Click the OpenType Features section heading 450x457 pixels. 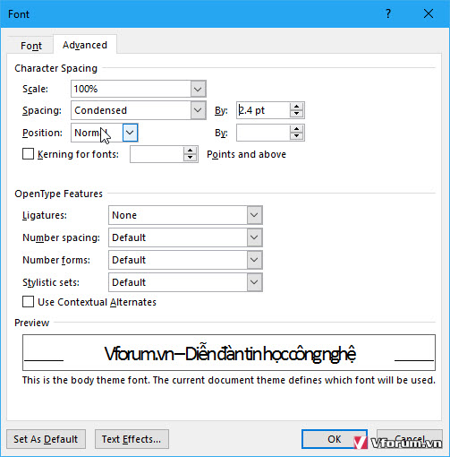coord(58,194)
